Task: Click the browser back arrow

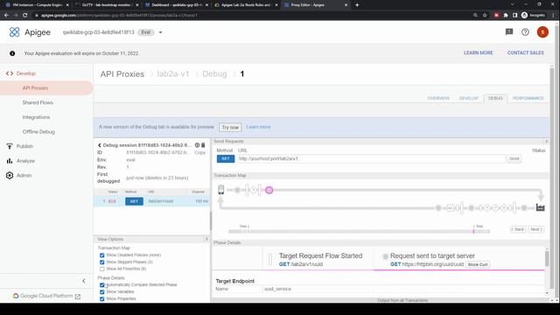Action: [x=6, y=16]
